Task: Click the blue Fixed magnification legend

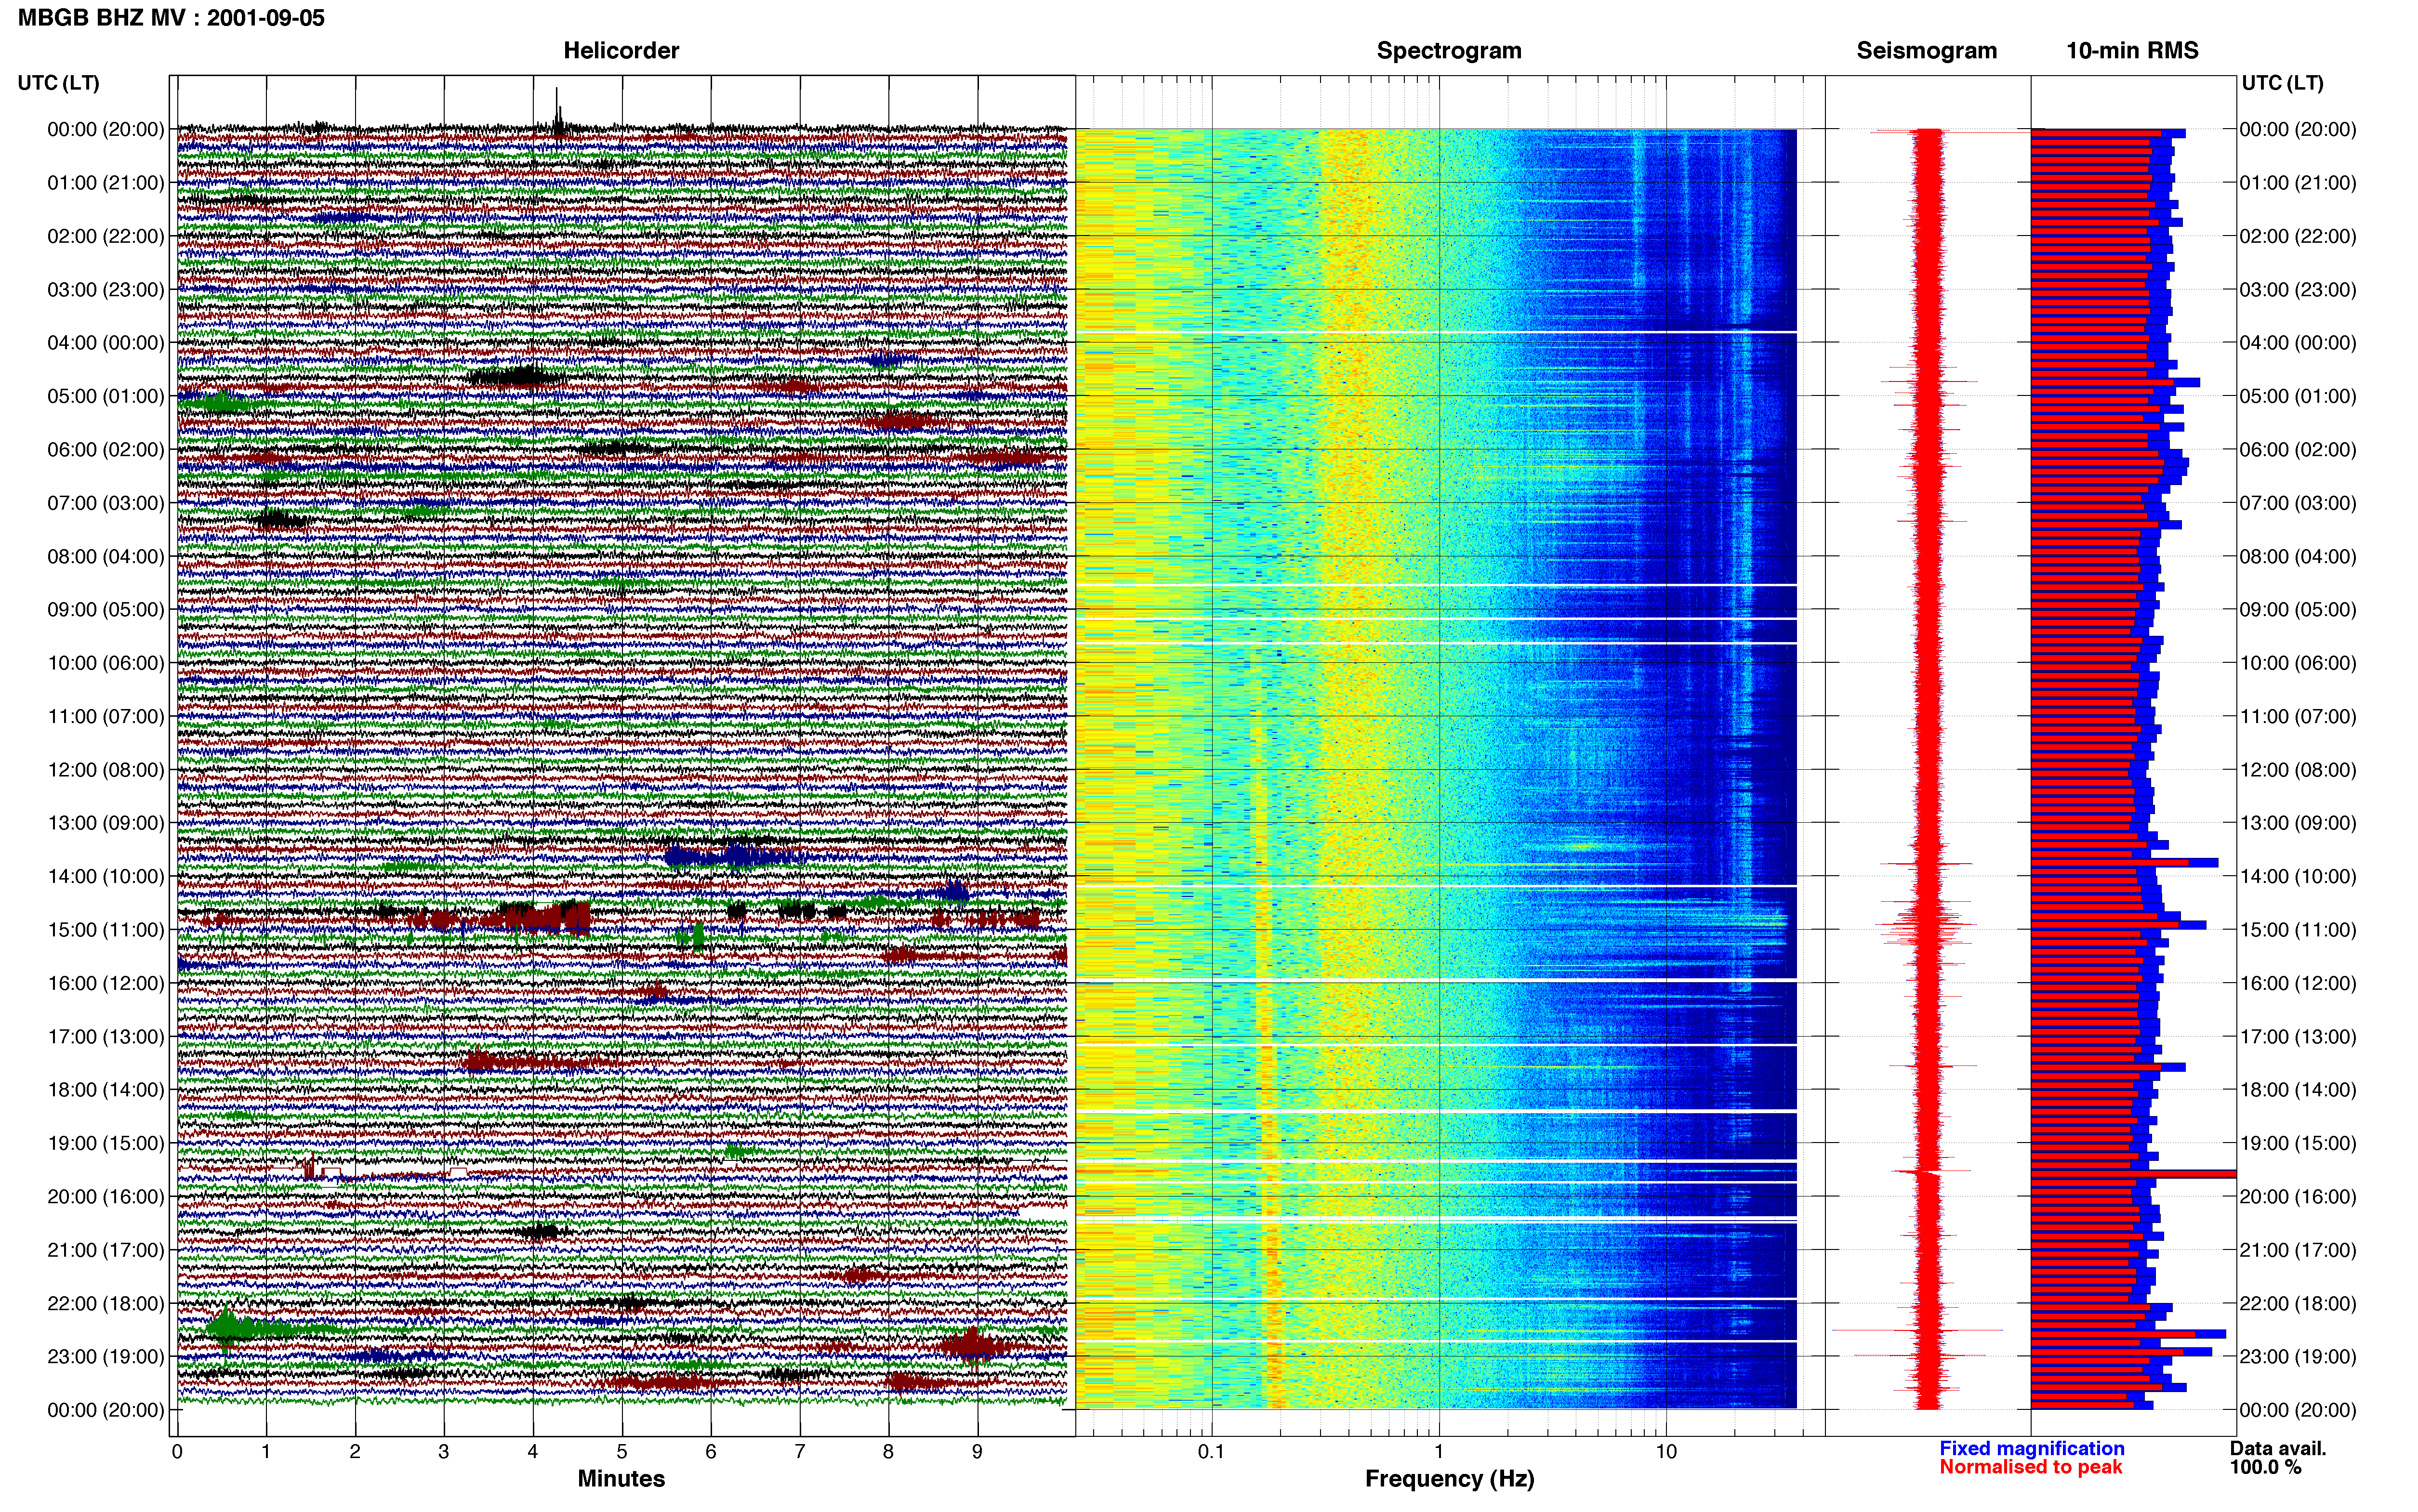Action: (2032, 1448)
